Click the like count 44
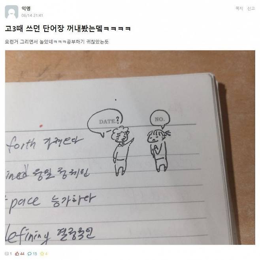This screenshot has height=260, width=260. [23, 254]
